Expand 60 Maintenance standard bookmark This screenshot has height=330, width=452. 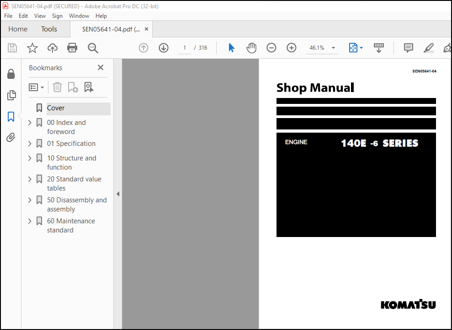[30, 221]
